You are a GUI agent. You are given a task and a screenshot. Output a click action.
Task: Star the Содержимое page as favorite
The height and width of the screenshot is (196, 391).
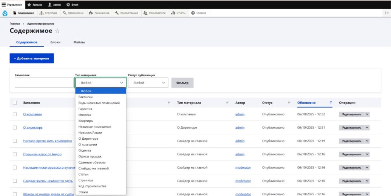point(57,31)
